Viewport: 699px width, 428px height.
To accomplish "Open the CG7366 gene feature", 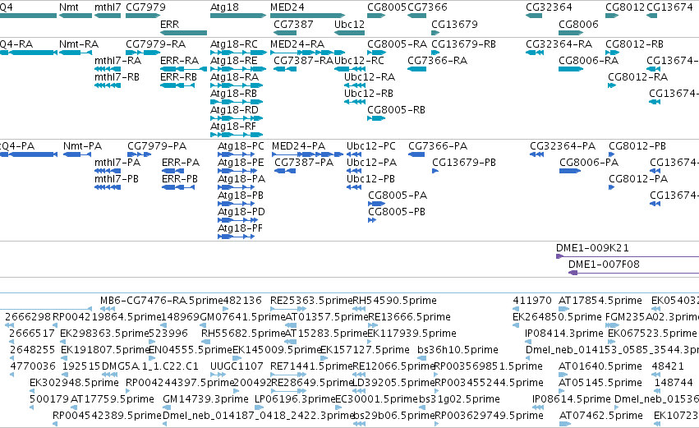I will [x=416, y=16].
